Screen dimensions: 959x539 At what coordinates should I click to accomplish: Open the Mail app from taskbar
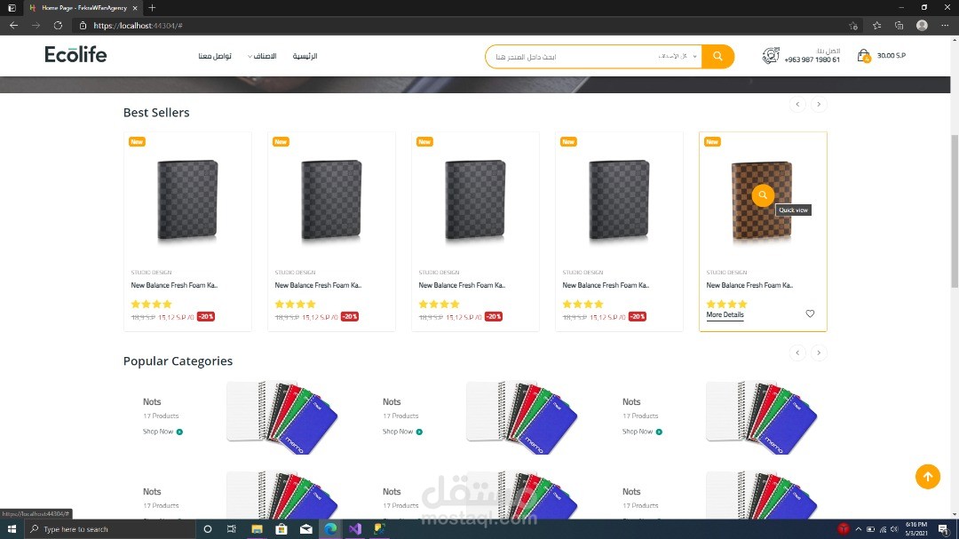click(x=305, y=528)
